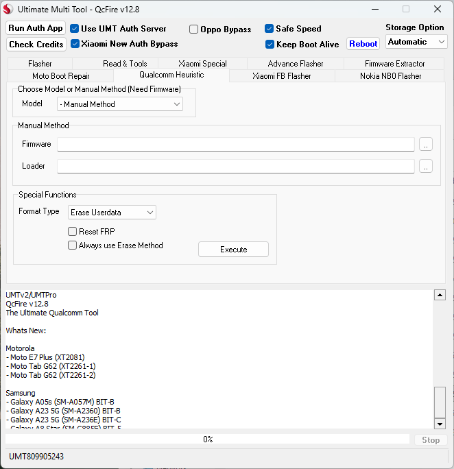Viewport: 454px width, 469px height.
Task: Click the Run Auth App button
Action: pos(36,28)
